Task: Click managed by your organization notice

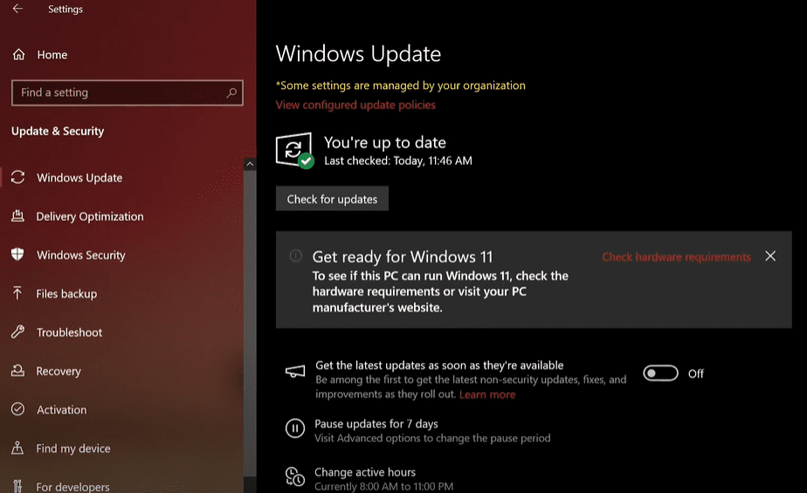Action: (x=400, y=86)
